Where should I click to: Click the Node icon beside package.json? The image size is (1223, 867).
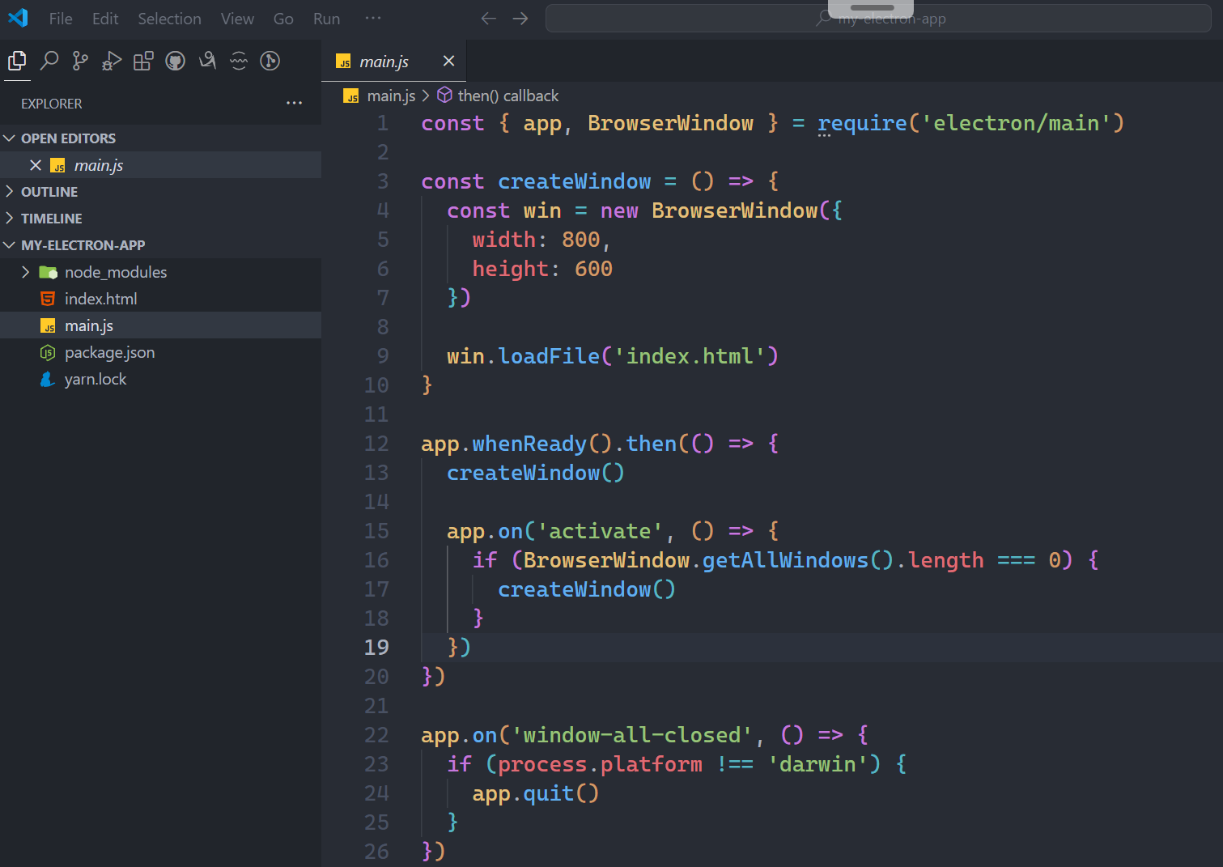coord(48,352)
